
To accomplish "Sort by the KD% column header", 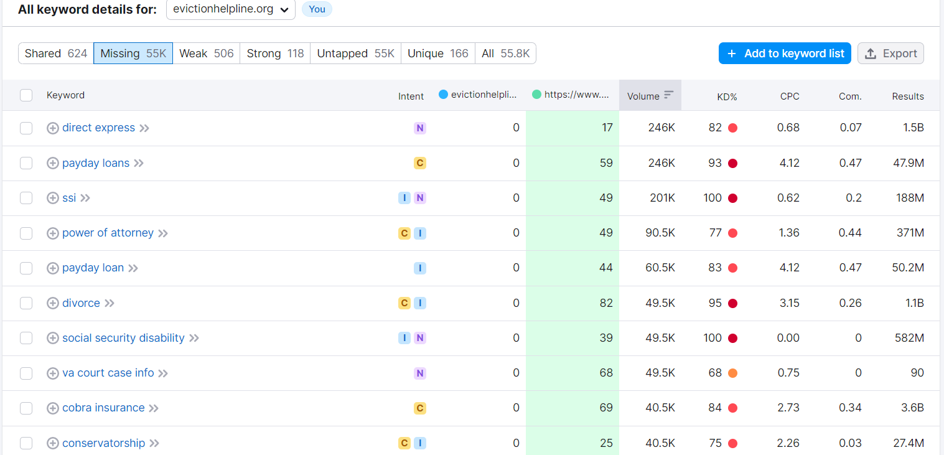I will [x=727, y=96].
